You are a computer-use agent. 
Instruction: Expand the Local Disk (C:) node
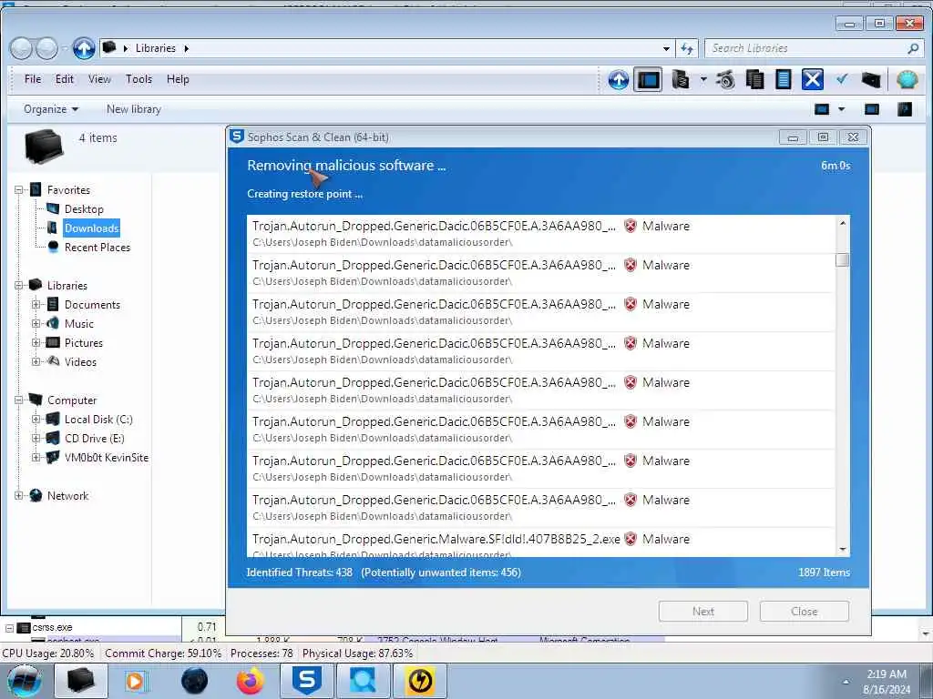pos(36,420)
